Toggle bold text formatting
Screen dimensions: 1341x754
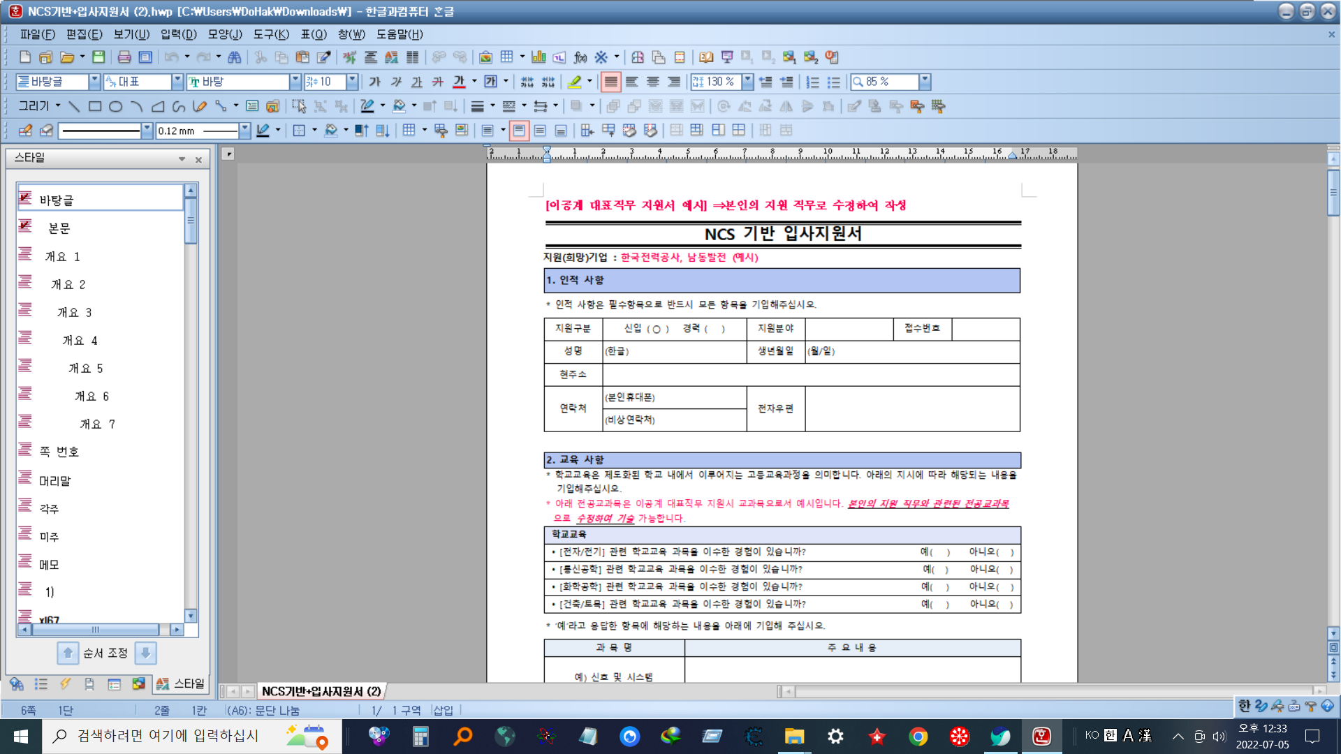pos(375,82)
